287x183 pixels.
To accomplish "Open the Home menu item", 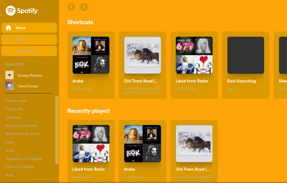I will (29, 28).
